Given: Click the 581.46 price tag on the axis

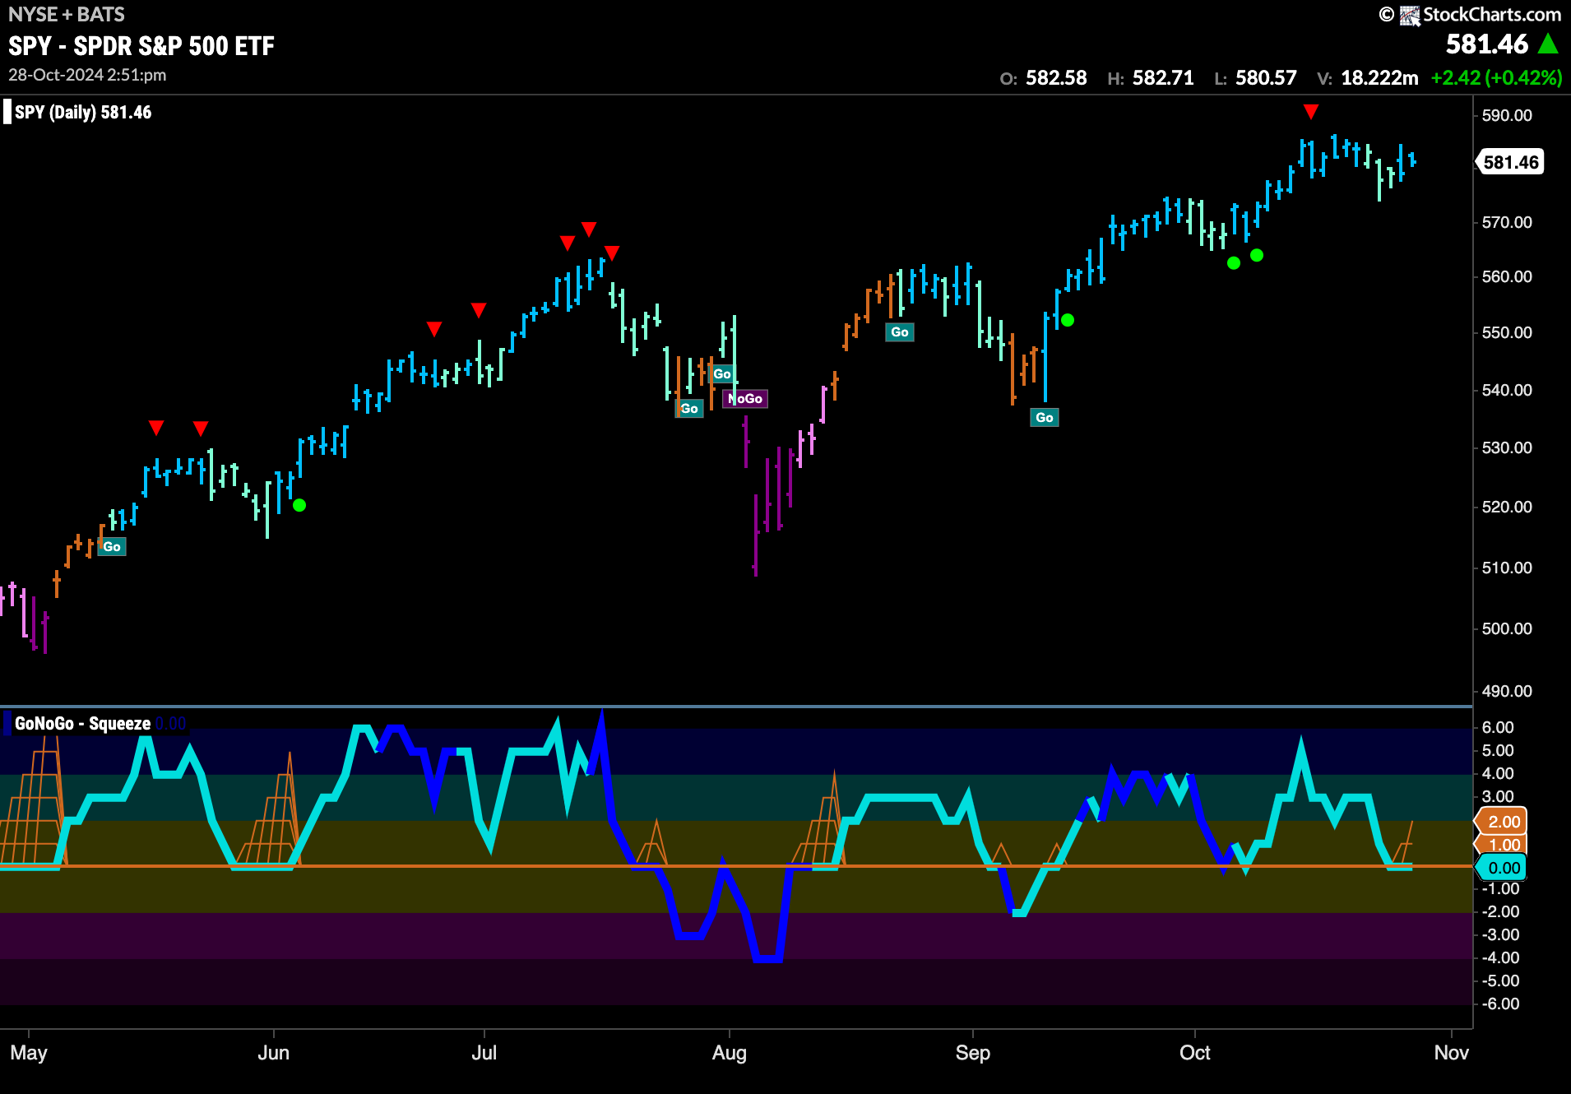Looking at the screenshot, I should [1510, 162].
